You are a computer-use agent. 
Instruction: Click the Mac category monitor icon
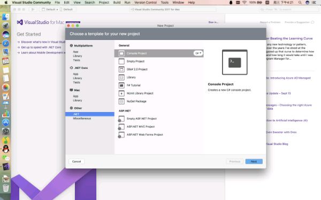(71, 90)
